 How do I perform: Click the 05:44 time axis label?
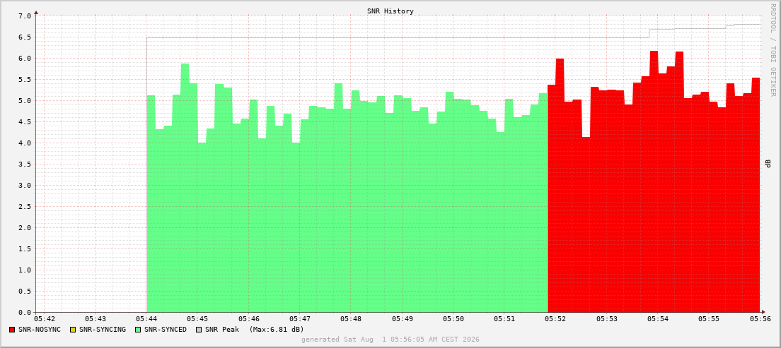click(146, 318)
